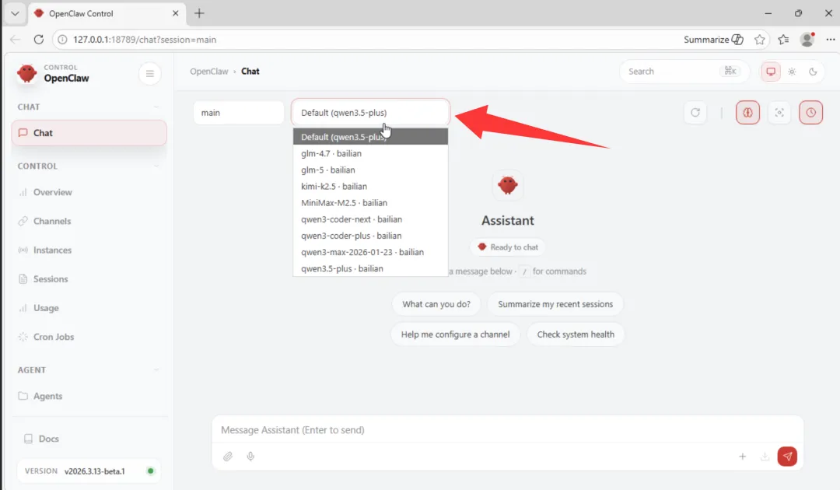Select glm-4.7 · bailian model
This screenshot has height=490, width=840.
pos(370,154)
